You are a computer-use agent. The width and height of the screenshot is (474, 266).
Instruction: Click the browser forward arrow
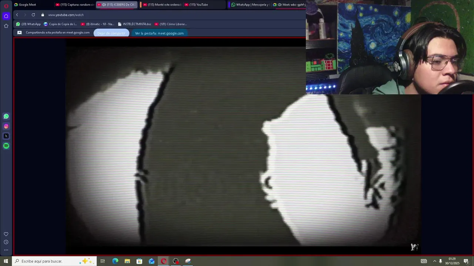[25, 15]
